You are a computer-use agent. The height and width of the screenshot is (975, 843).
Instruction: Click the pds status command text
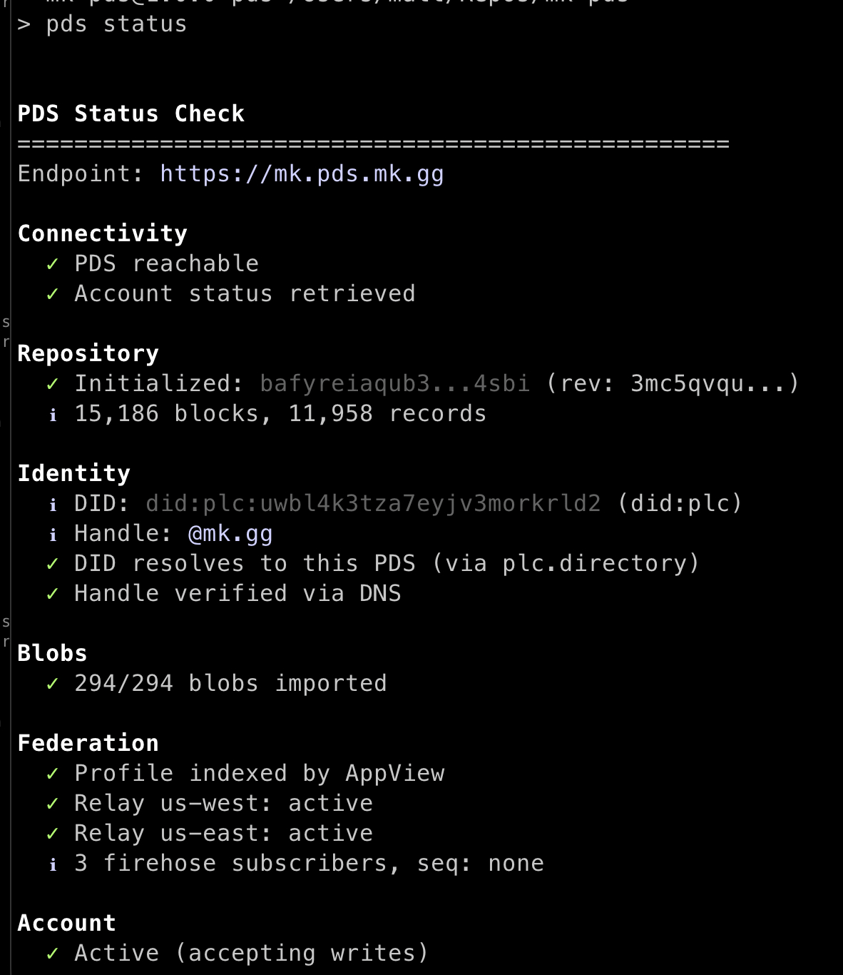point(116,24)
